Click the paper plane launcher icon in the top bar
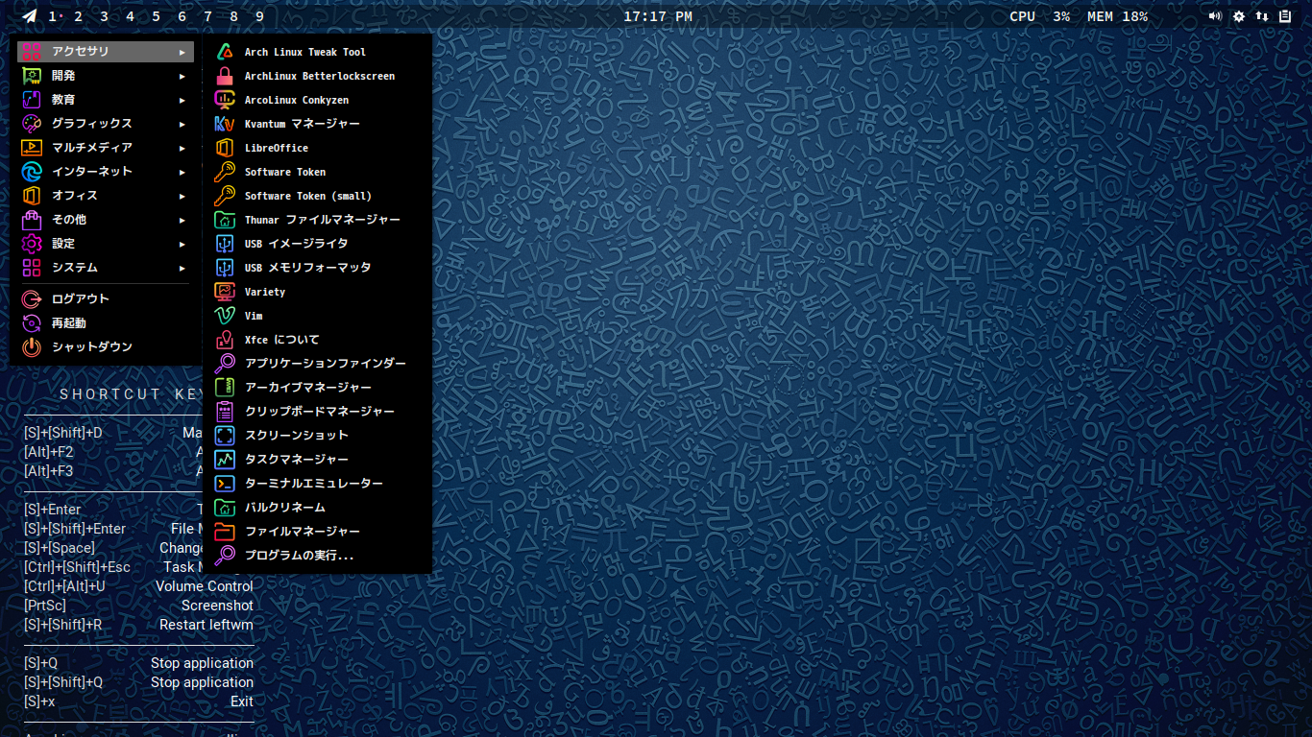Viewport: 1312px width, 737px height. pos(30,16)
